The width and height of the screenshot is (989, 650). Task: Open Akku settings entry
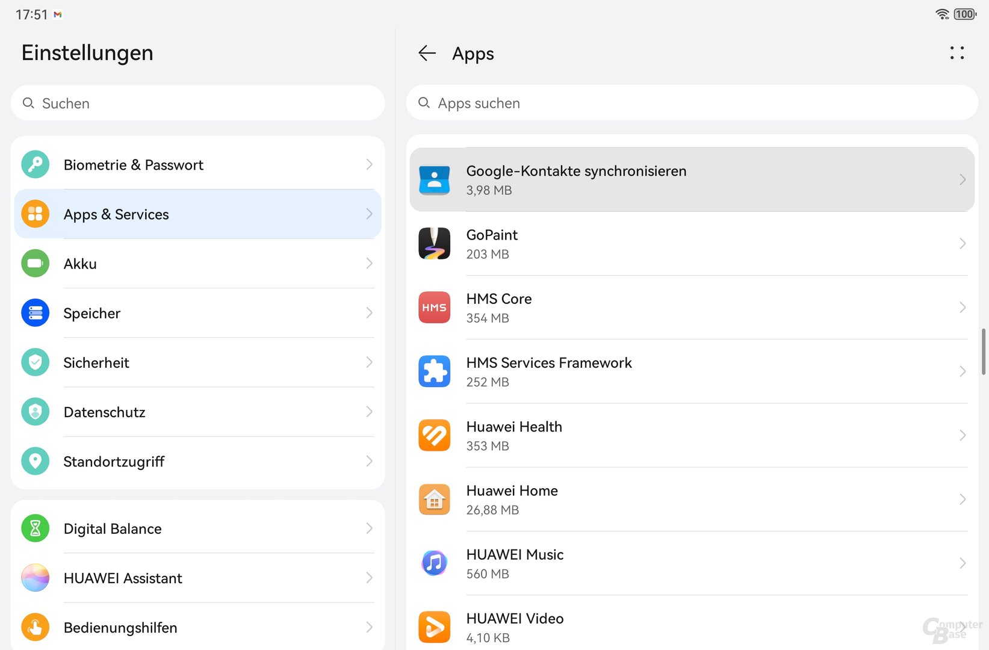pyautogui.click(x=197, y=263)
